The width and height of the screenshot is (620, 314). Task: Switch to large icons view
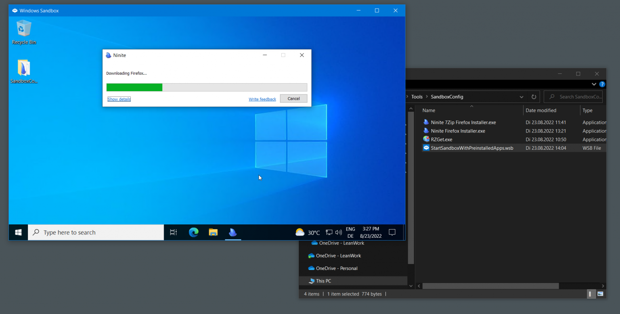coord(600,294)
